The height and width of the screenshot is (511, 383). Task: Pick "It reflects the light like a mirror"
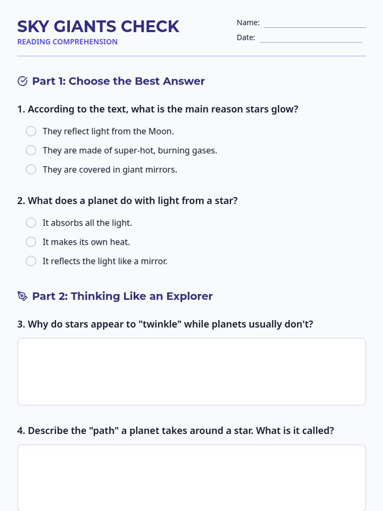31,261
